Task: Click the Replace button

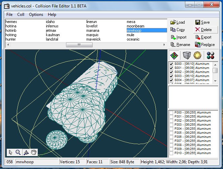Action: click(205, 45)
